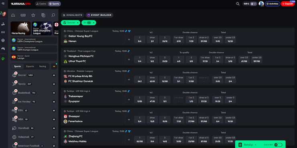Click the Basketball icon in sports list
This screenshot has width=297, height=148.
[x=14, y=93]
